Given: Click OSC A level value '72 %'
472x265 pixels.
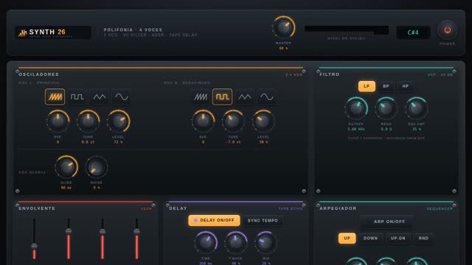Looking at the screenshot, I should pos(118,142).
